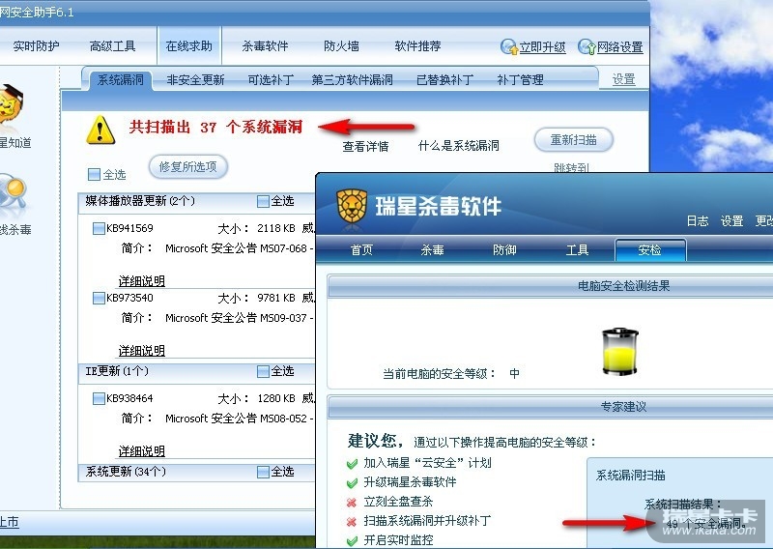The width and height of the screenshot is (773, 549).
Task: Tick the 全选 checkbox beside 修复所选项
Action: tap(94, 175)
